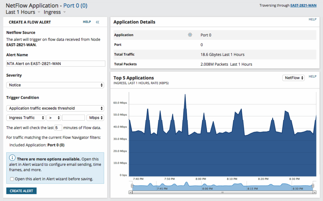The width and height of the screenshot is (323, 201).
Task: Open the Application settings gear icon
Action: coord(190,35)
